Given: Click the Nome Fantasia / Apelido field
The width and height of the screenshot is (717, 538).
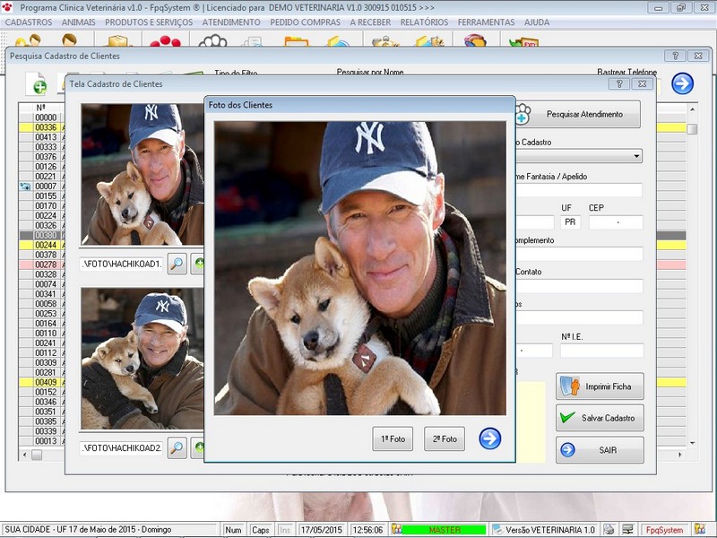Looking at the screenshot, I should tap(579, 190).
